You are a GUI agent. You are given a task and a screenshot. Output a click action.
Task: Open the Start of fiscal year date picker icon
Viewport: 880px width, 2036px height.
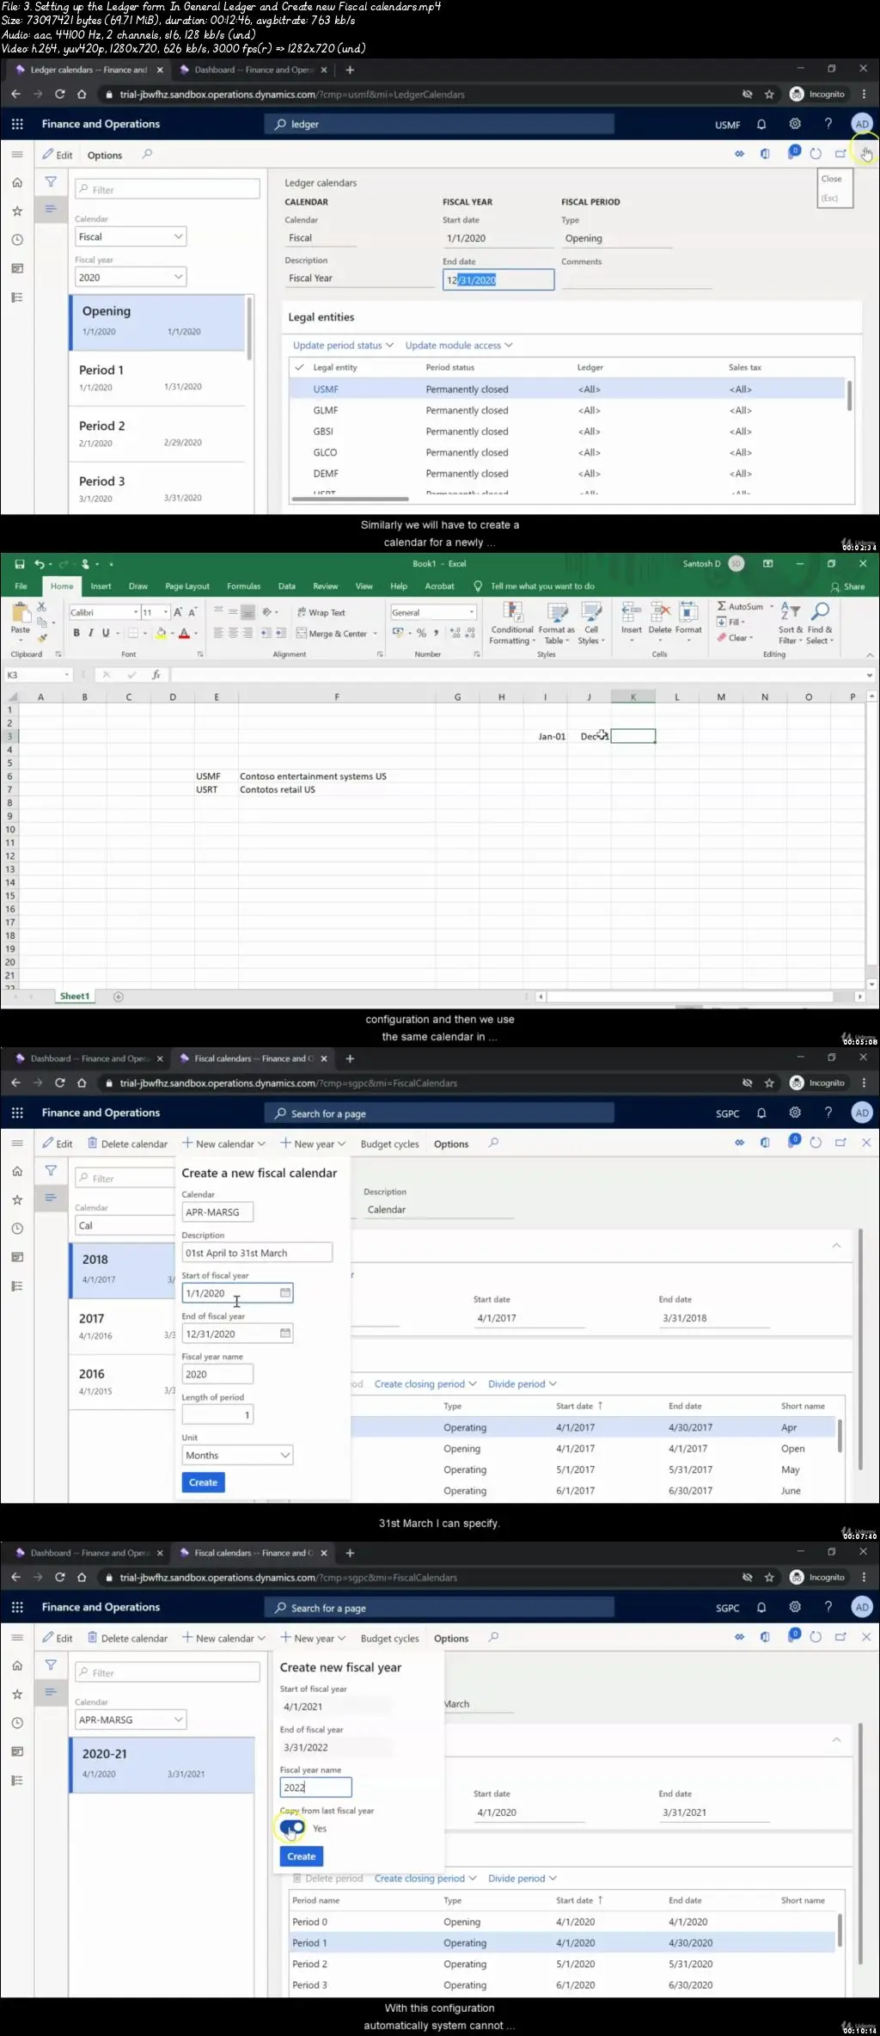tap(285, 1292)
